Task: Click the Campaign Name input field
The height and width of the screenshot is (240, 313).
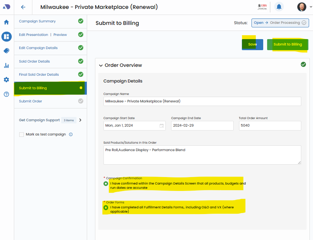Action: [x=202, y=101]
